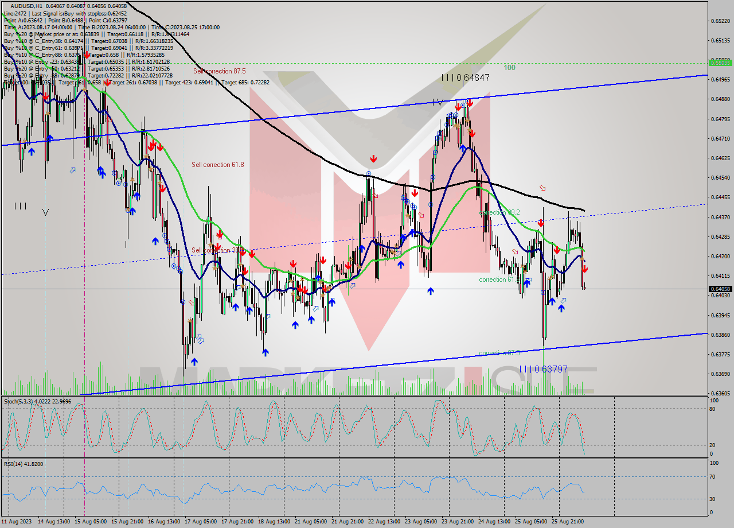Click price axis value 0.64285

[x=720, y=236]
